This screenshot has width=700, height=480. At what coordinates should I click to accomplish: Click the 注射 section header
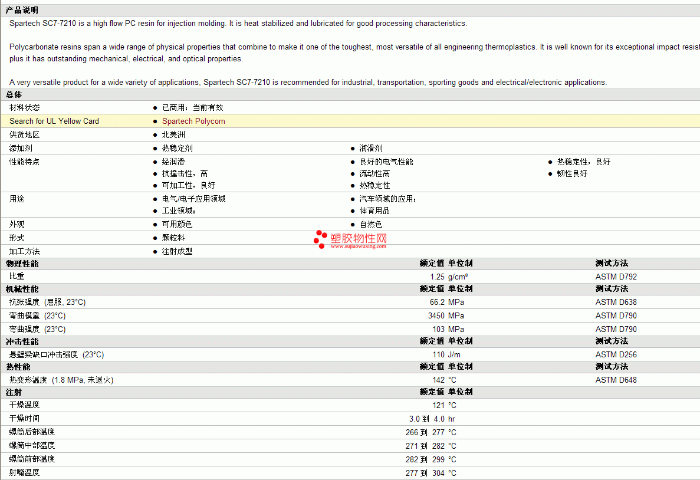point(14,393)
